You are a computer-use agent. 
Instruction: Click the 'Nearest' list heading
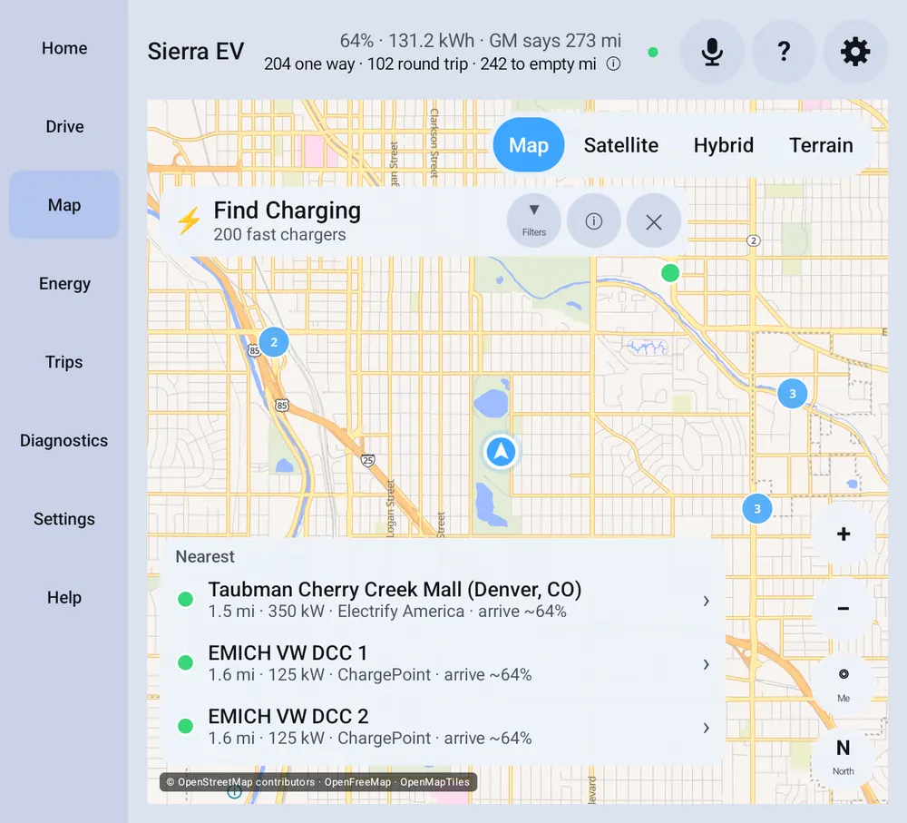point(205,556)
